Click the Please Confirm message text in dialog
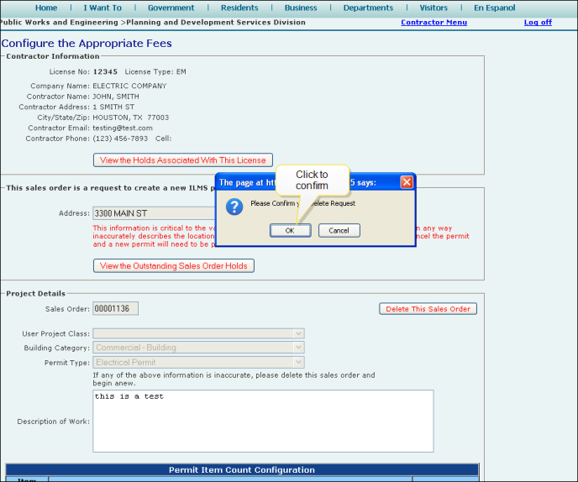This screenshot has width=578, height=482. 303,203
